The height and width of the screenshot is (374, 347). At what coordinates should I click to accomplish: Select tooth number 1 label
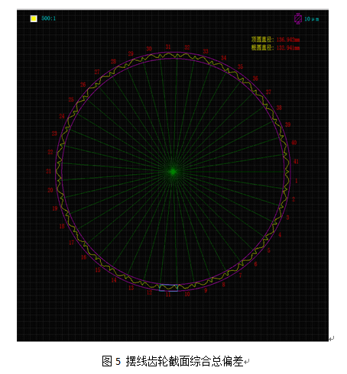(x=297, y=181)
